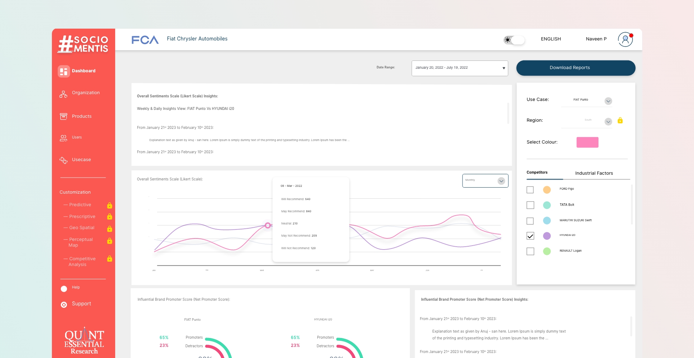The image size is (694, 358).
Task: Check the TATA Bolt competitor checkbox
Action: [x=530, y=205]
